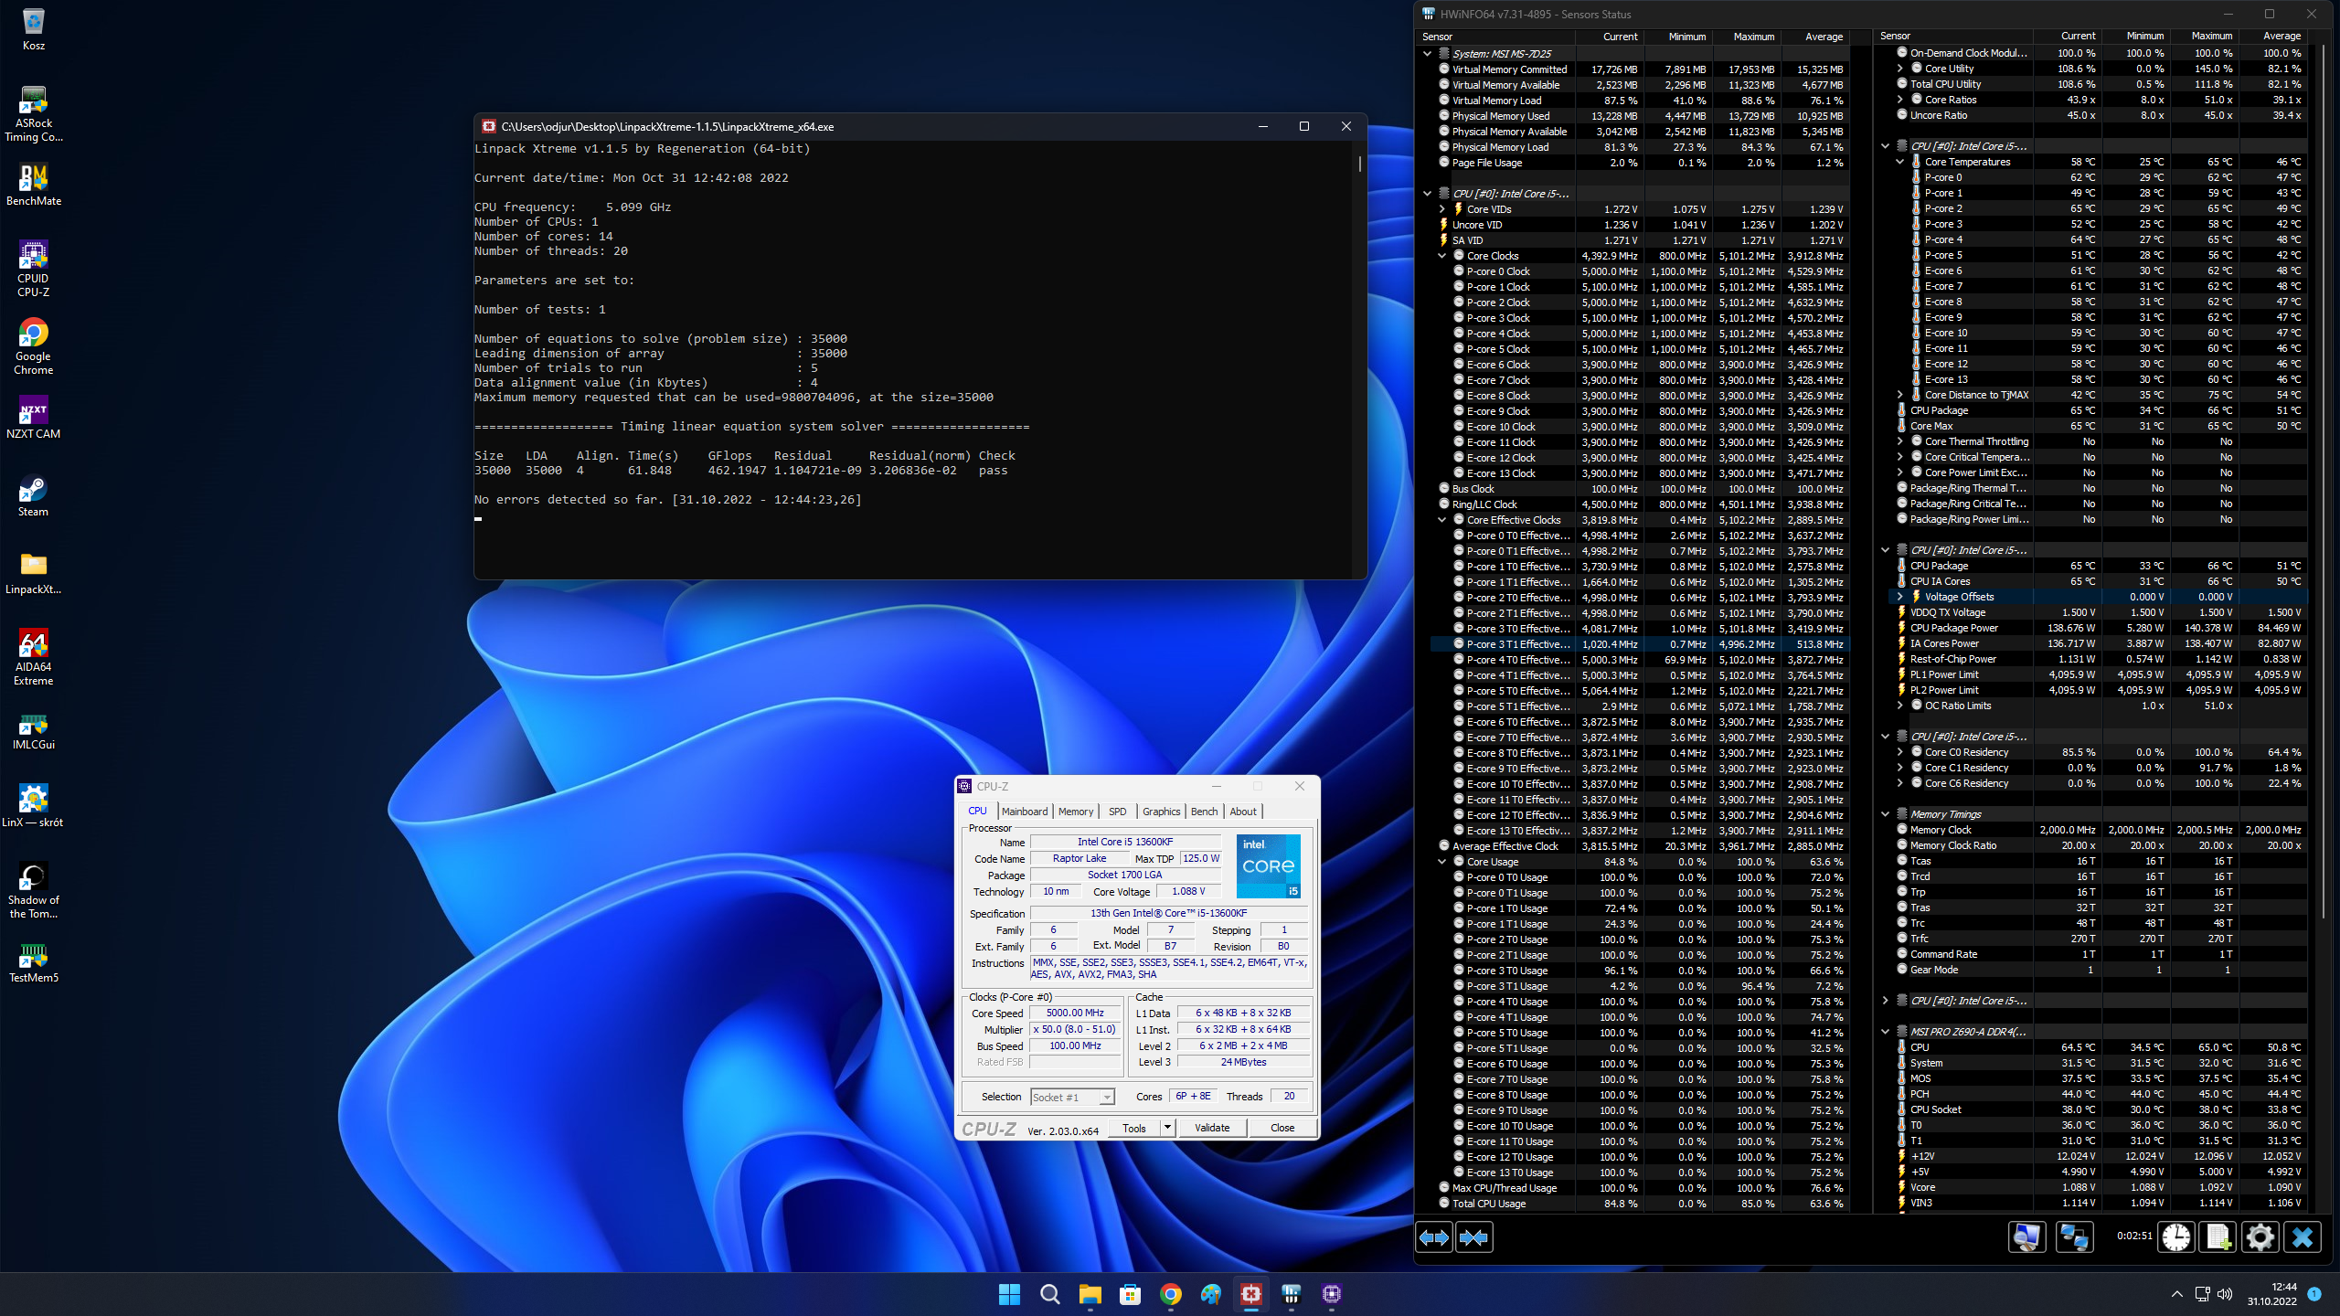Open CPU-Z Socket #1 selection dropdown

click(1072, 1097)
